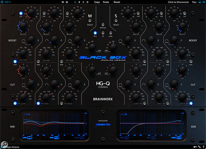Viewport: 206px width, 149px height.
Task: Click the undo arrow in top bar
Action: [63, 2]
